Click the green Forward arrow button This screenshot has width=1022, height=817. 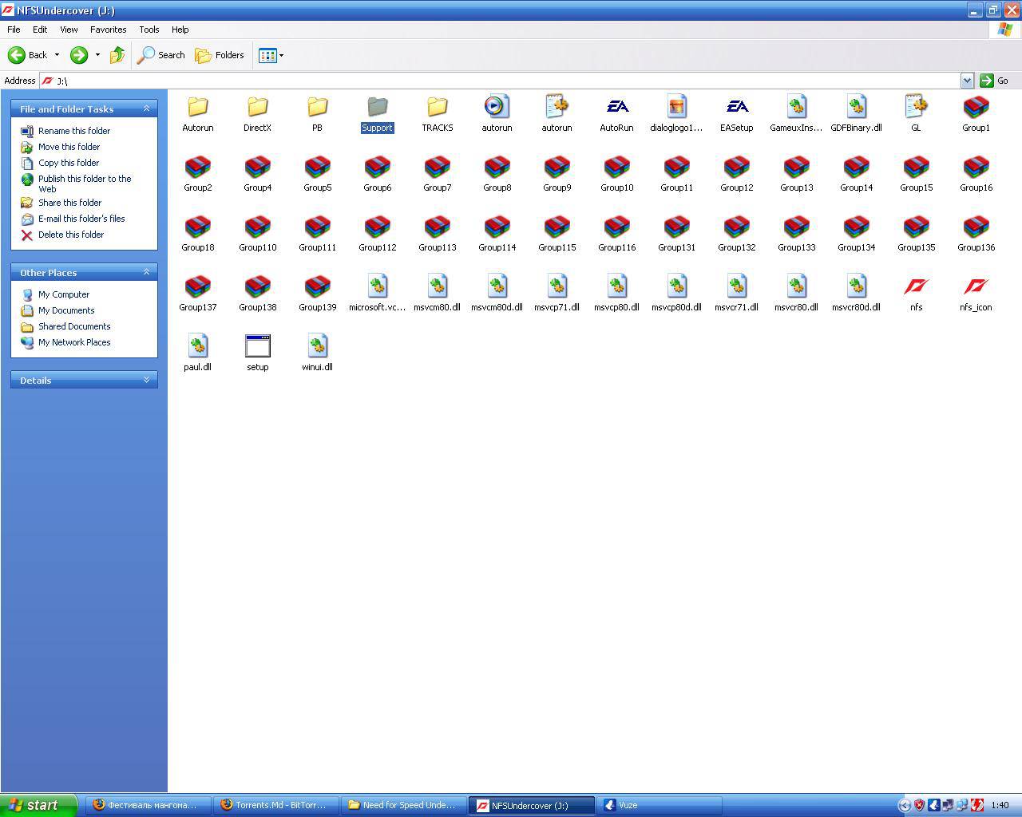(78, 55)
